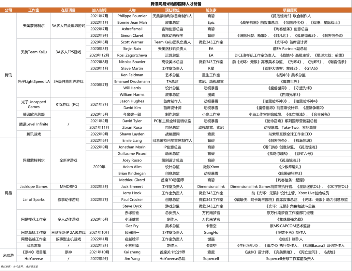
Task: Click the 米哈游 company cell
Action: point(8,255)
